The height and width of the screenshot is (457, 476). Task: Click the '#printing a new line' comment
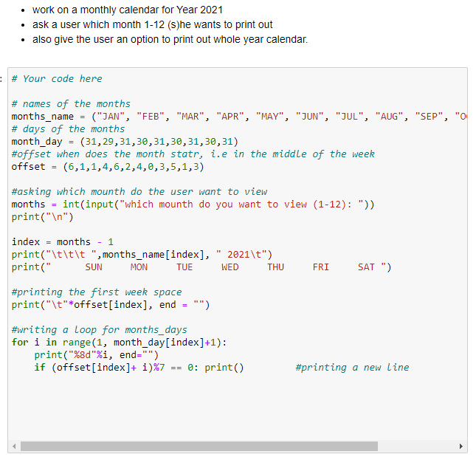click(353, 368)
